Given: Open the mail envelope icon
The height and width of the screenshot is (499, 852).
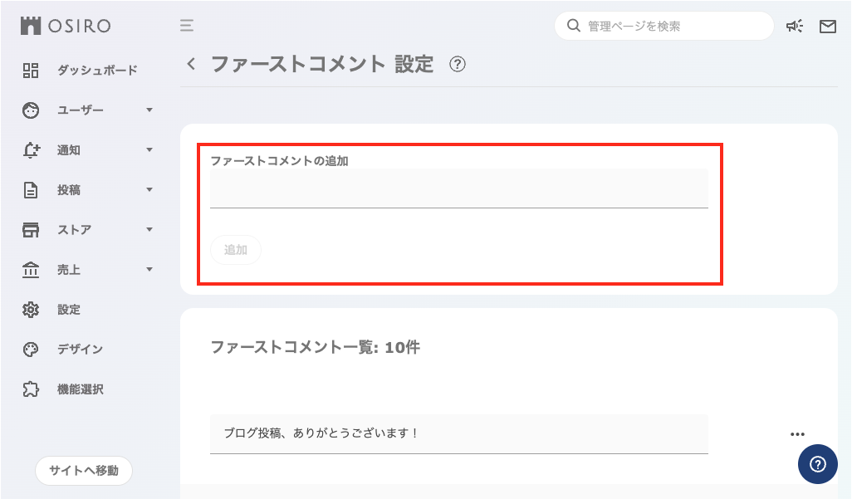Looking at the screenshot, I should point(828,26).
